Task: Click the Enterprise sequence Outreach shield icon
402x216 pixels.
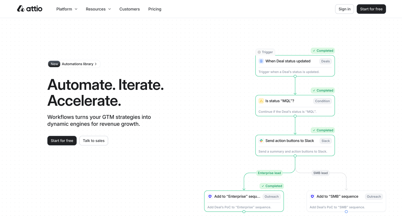Action: (x=210, y=196)
